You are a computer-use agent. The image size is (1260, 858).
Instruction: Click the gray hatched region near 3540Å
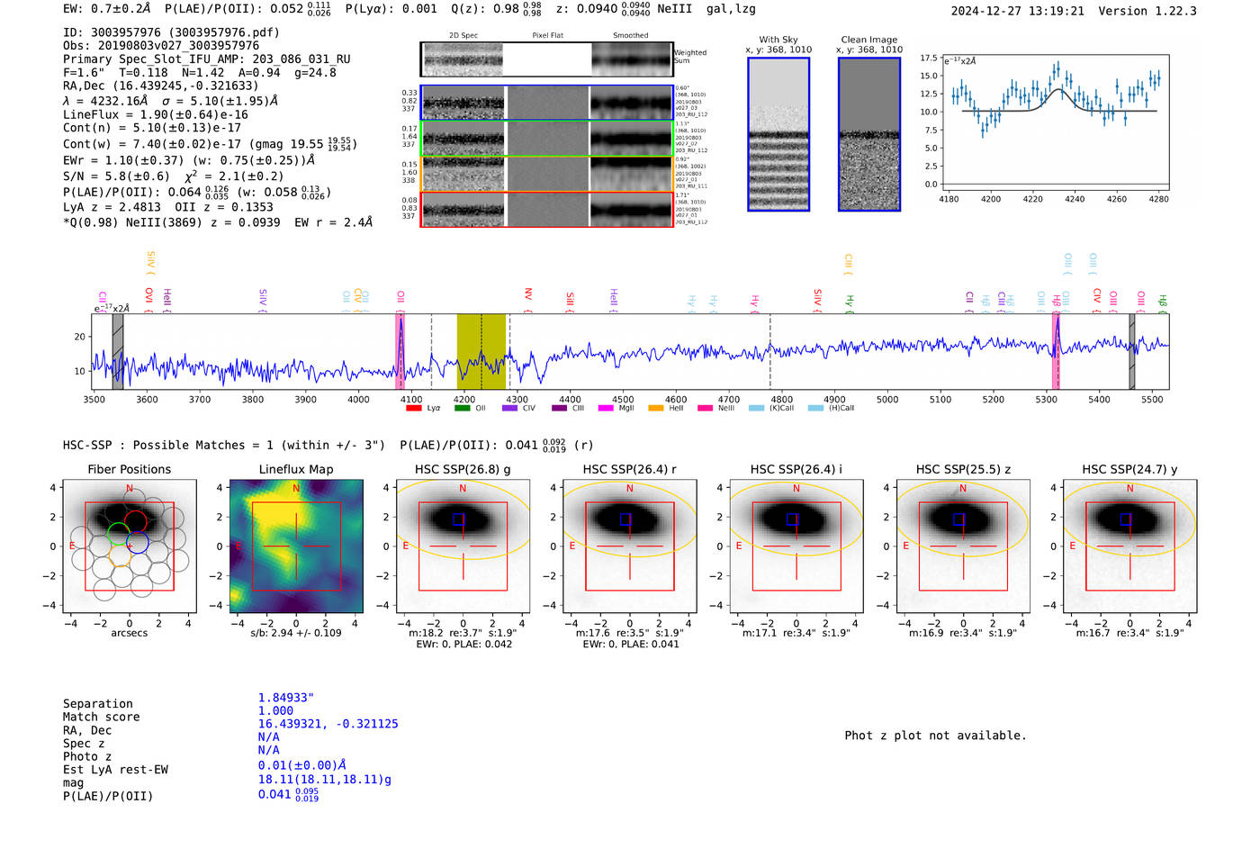click(118, 352)
